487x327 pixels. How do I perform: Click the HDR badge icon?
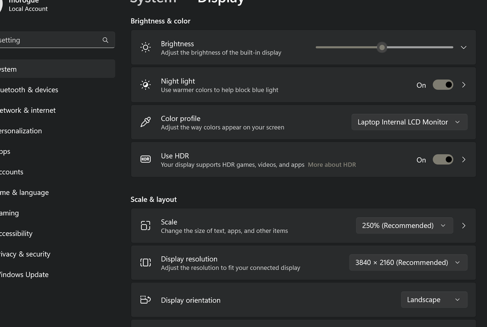(145, 160)
